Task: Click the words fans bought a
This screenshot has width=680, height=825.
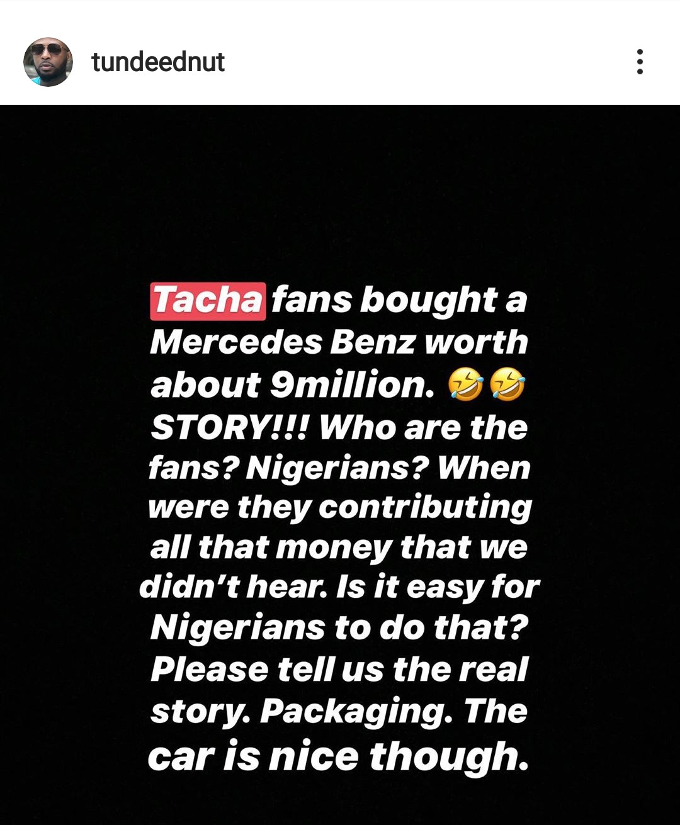Action: click(x=399, y=300)
